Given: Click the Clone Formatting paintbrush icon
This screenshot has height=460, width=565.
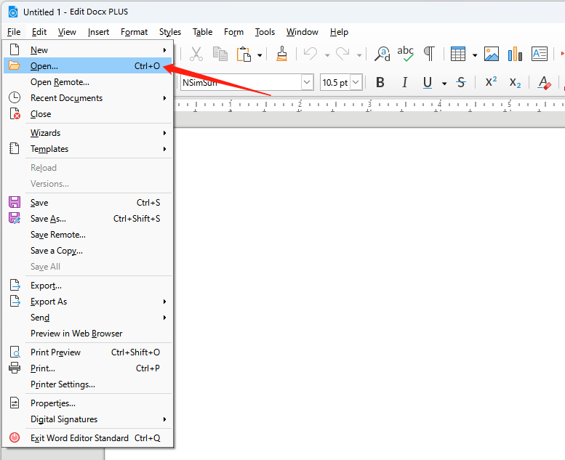Looking at the screenshot, I should tap(281, 54).
